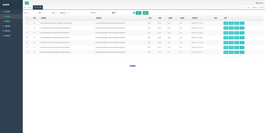The height and width of the screenshot is (133, 265).
Task: Open the start date calendar icon
Action: pos(113,13)
